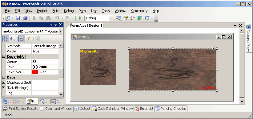
Task: Open the Output window tab
Action: (82, 109)
